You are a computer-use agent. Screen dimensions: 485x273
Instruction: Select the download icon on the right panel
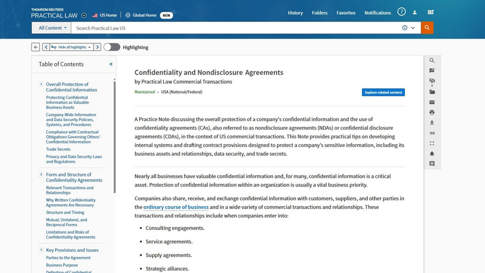(x=432, y=122)
